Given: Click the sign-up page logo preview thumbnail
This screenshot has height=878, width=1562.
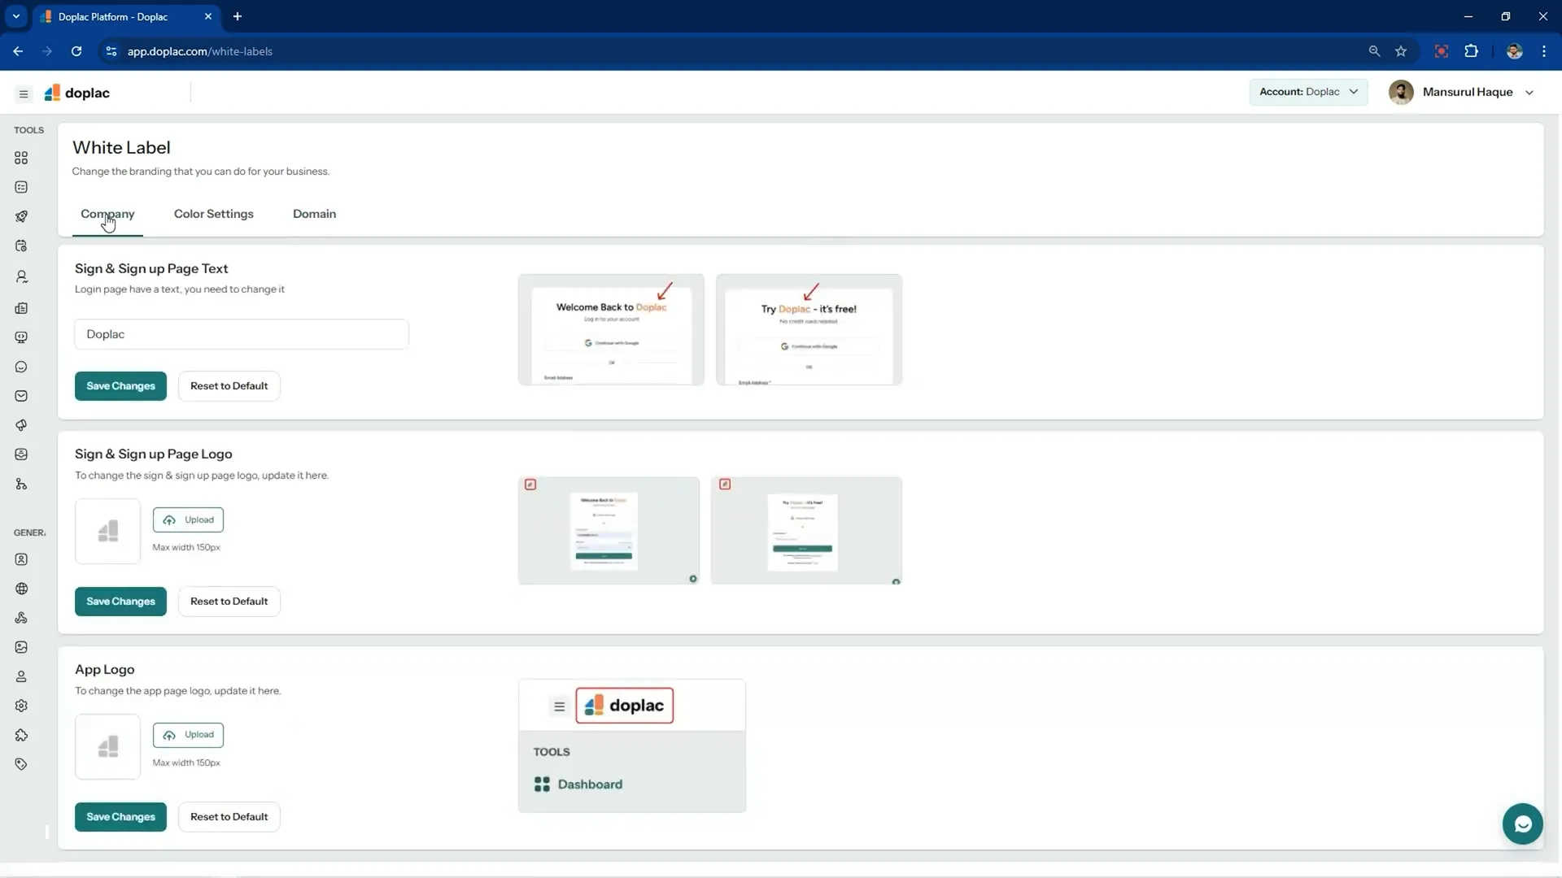Looking at the screenshot, I should tap(806, 530).
